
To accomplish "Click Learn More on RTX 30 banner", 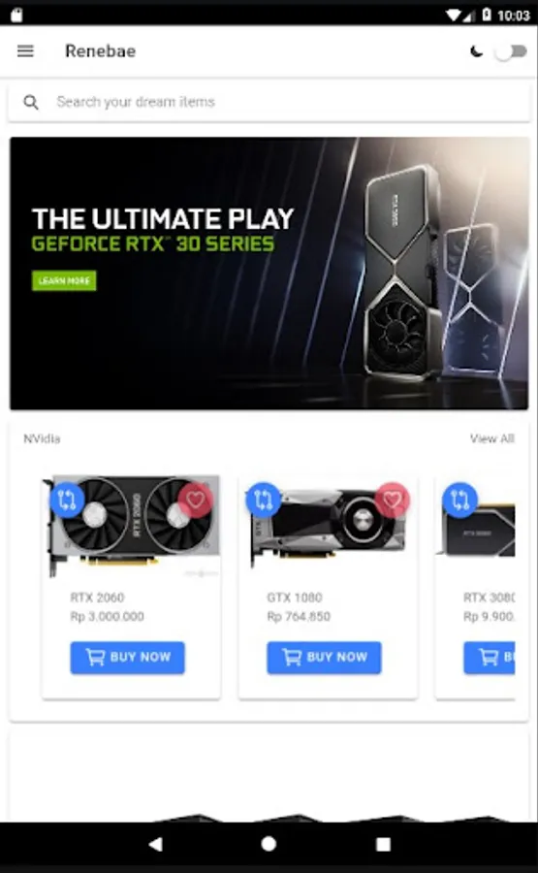I will coord(64,280).
